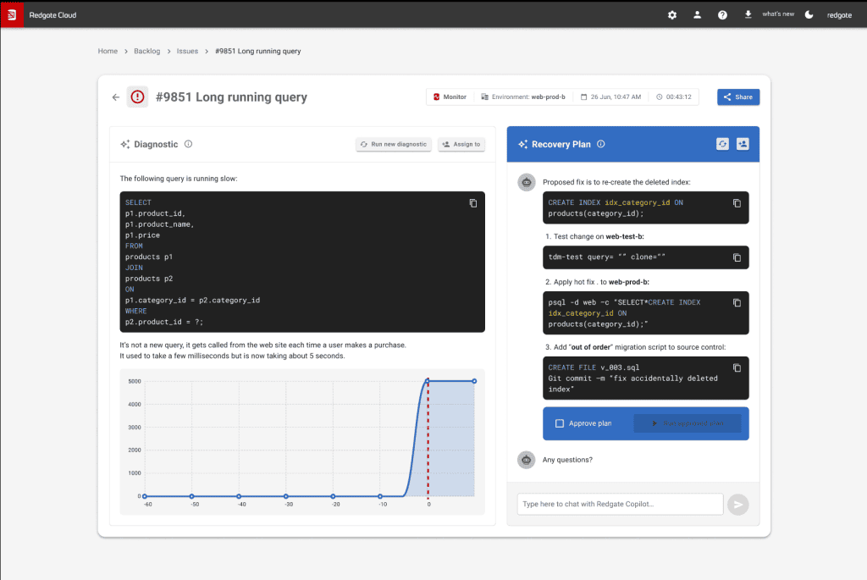This screenshot has width=867, height=580.
Task: Click the text "The following query is running slow:"
Action: click(179, 179)
